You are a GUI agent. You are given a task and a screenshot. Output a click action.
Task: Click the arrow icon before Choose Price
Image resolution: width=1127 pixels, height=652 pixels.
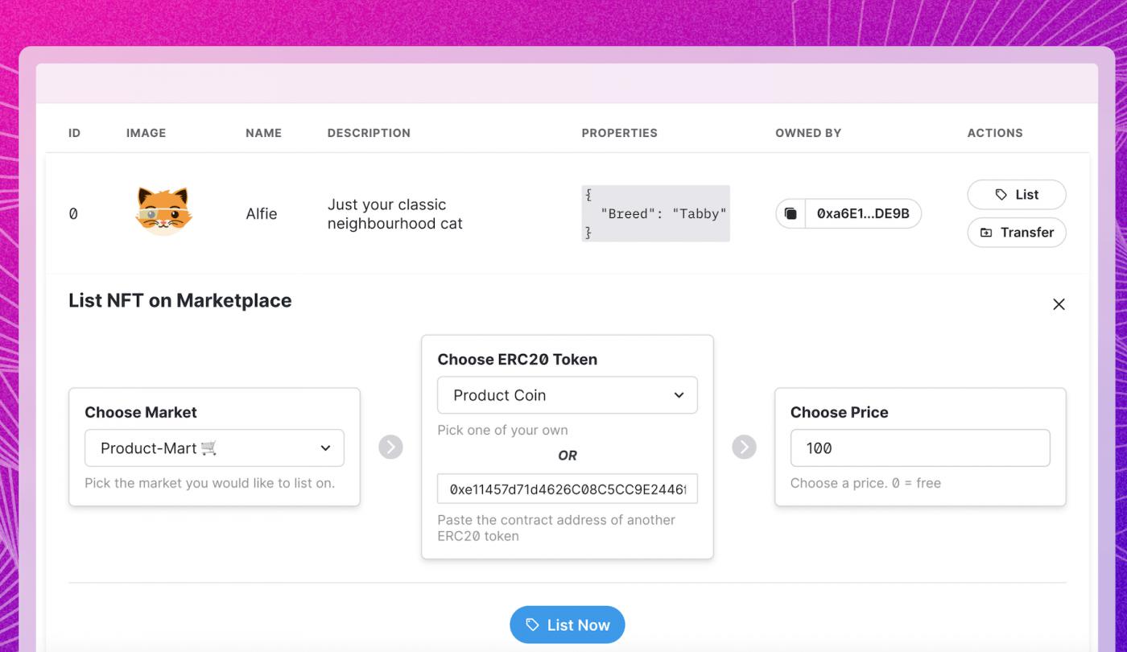click(744, 447)
